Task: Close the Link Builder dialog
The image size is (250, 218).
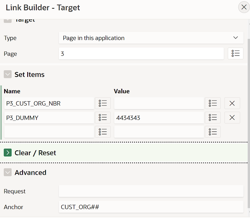Action: 244,7
